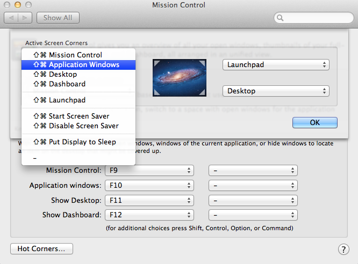Minimize the window with yellow button
This screenshot has width=358, height=264.
(18, 5)
